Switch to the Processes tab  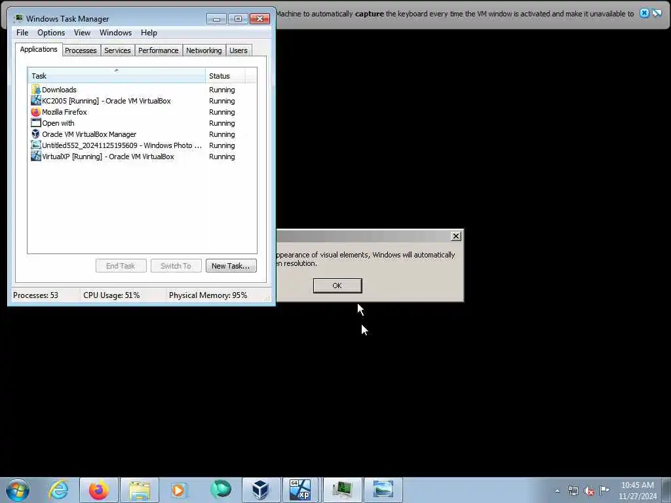(81, 50)
